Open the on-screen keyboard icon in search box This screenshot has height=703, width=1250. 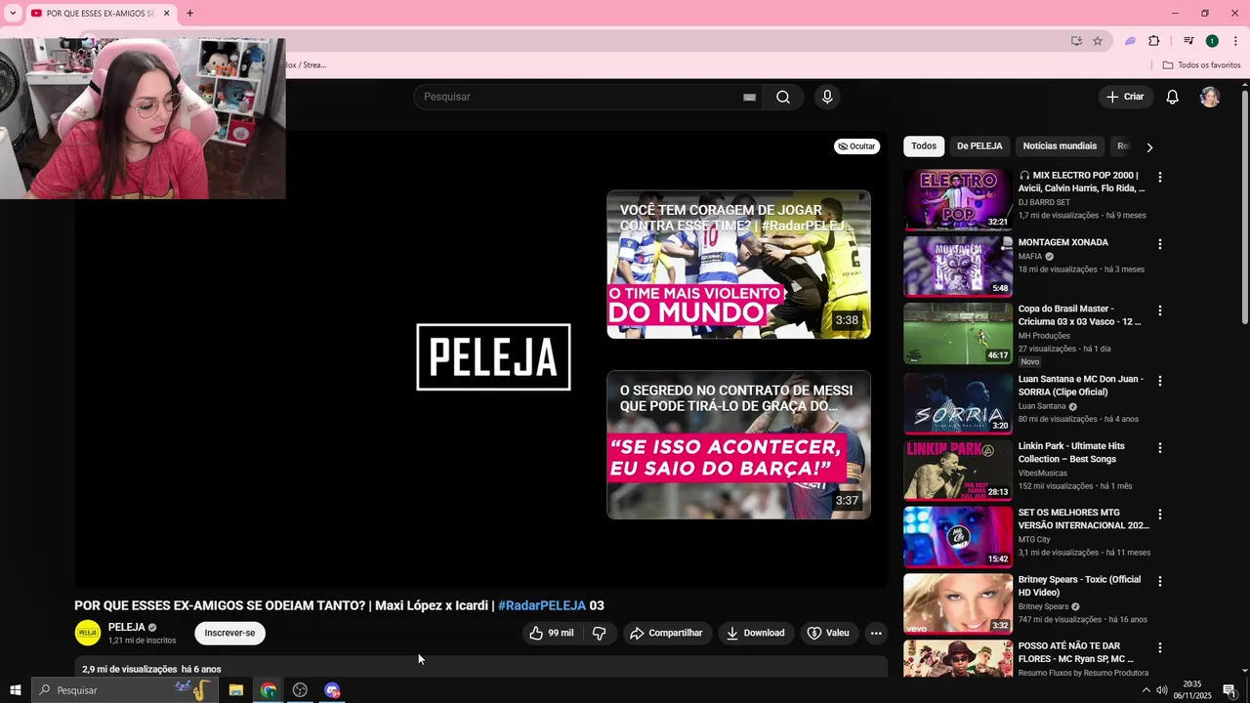click(749, 97)
